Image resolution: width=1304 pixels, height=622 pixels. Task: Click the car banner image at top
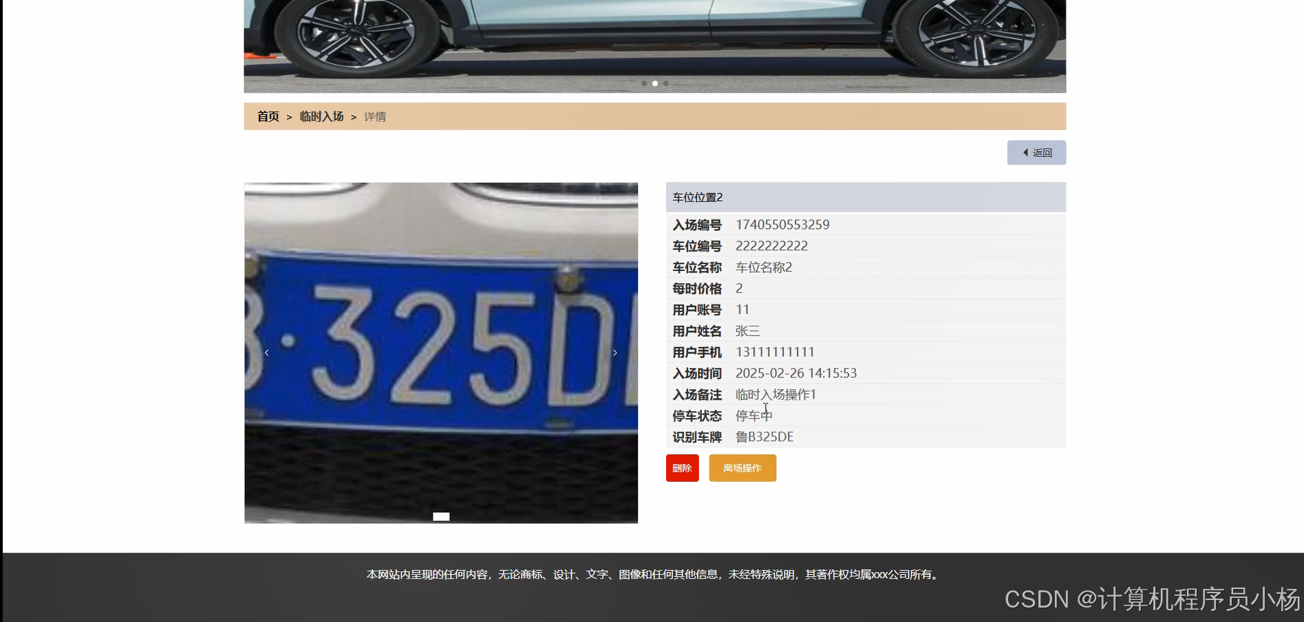pos(655,46)
